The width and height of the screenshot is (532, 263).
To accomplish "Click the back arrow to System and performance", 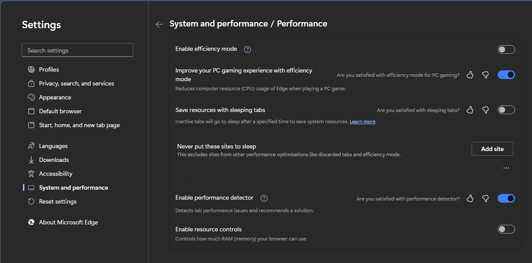I will click(159, 24).
